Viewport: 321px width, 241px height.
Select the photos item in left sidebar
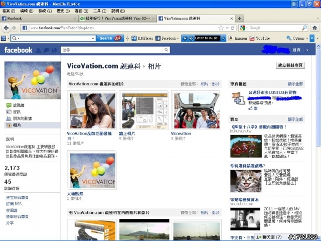point(32,125)
